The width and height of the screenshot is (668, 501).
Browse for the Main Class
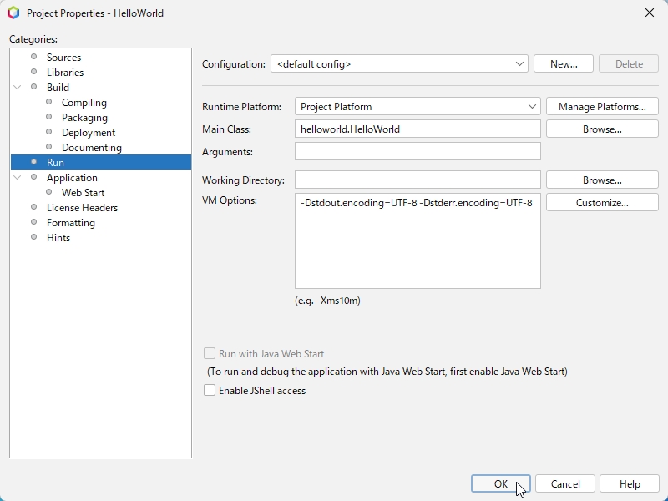602,129
